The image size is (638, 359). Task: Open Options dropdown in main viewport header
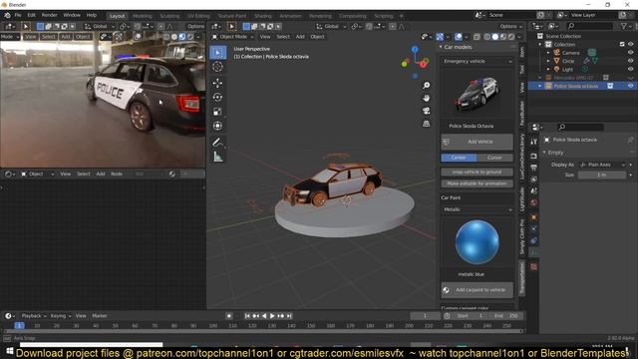coord(510,27)
